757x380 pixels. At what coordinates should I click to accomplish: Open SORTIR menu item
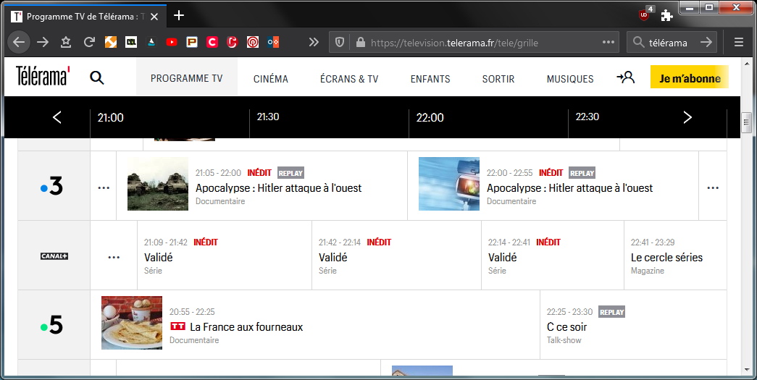coord(498,79)
